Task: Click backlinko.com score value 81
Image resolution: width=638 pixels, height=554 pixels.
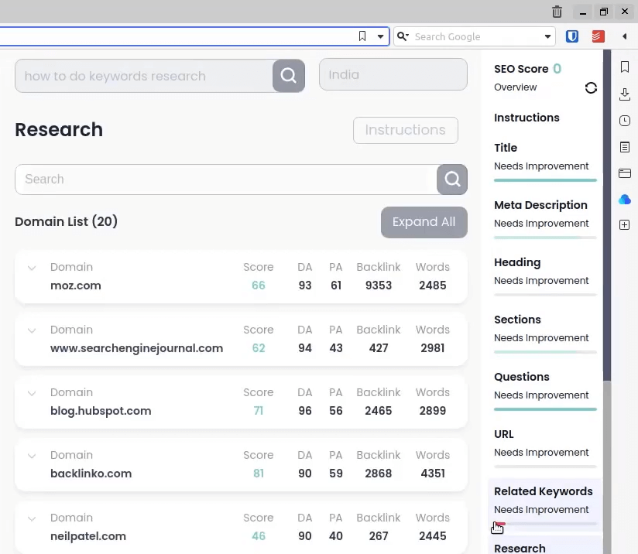Action: 259,474
